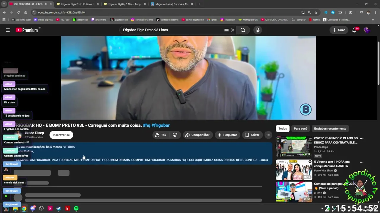Screen dimensions: 380x213
Task: Open the #hq hashtag link
Action: pos(147,125)
